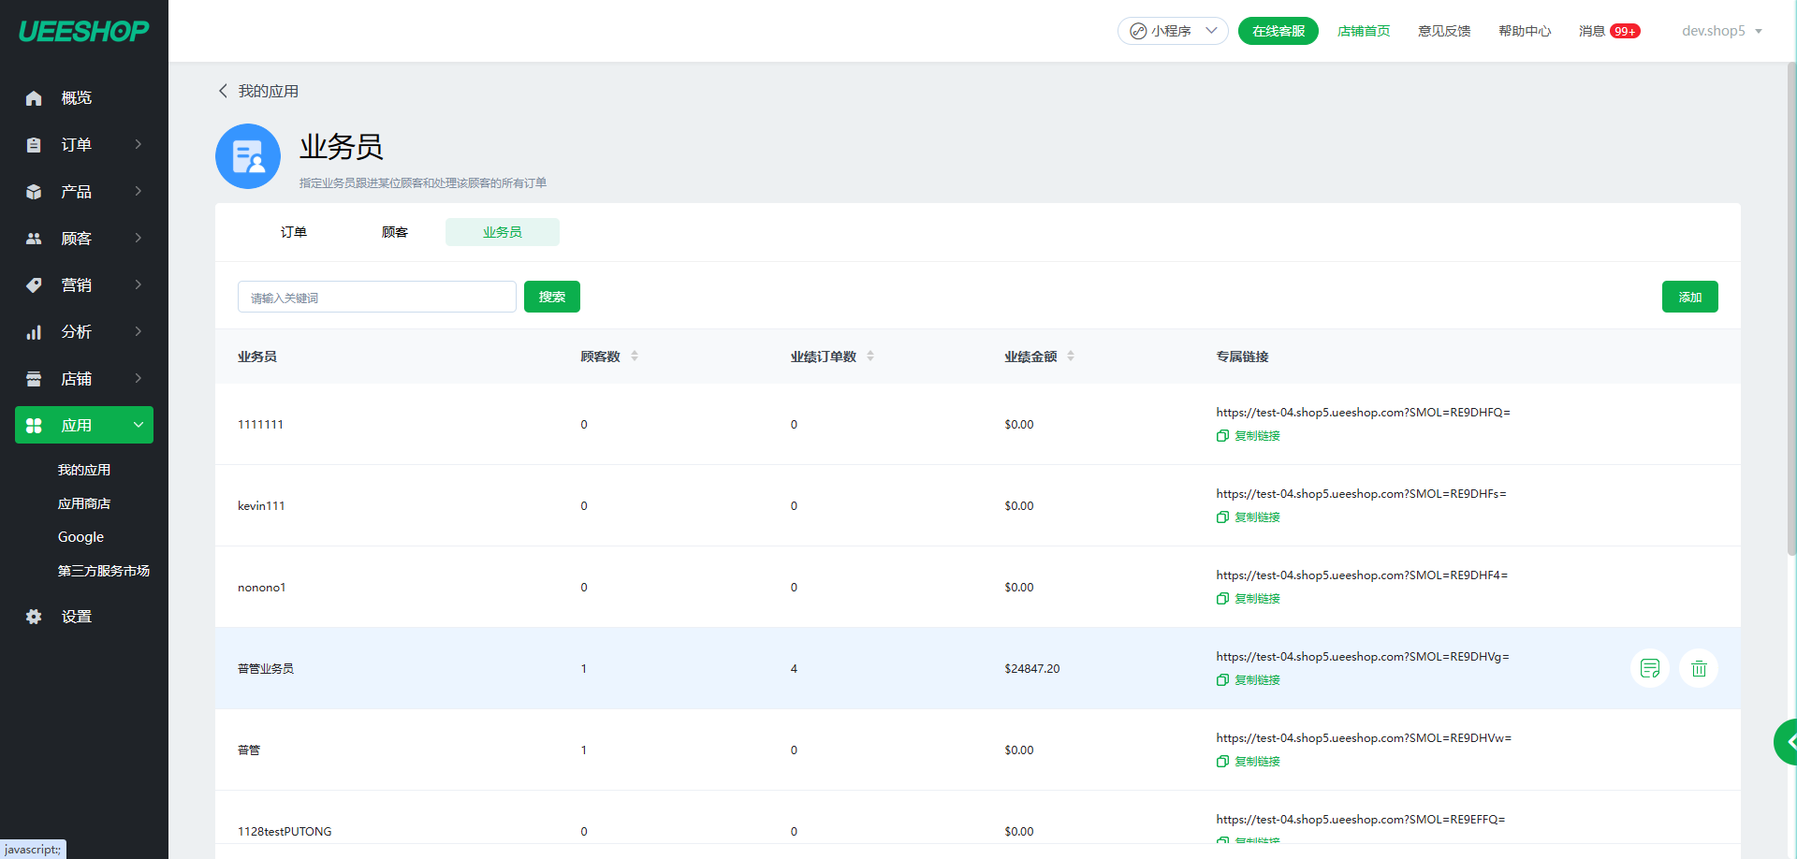Switch to the 订单 tab
1797x859 pixels.
[x=294, y=232]
